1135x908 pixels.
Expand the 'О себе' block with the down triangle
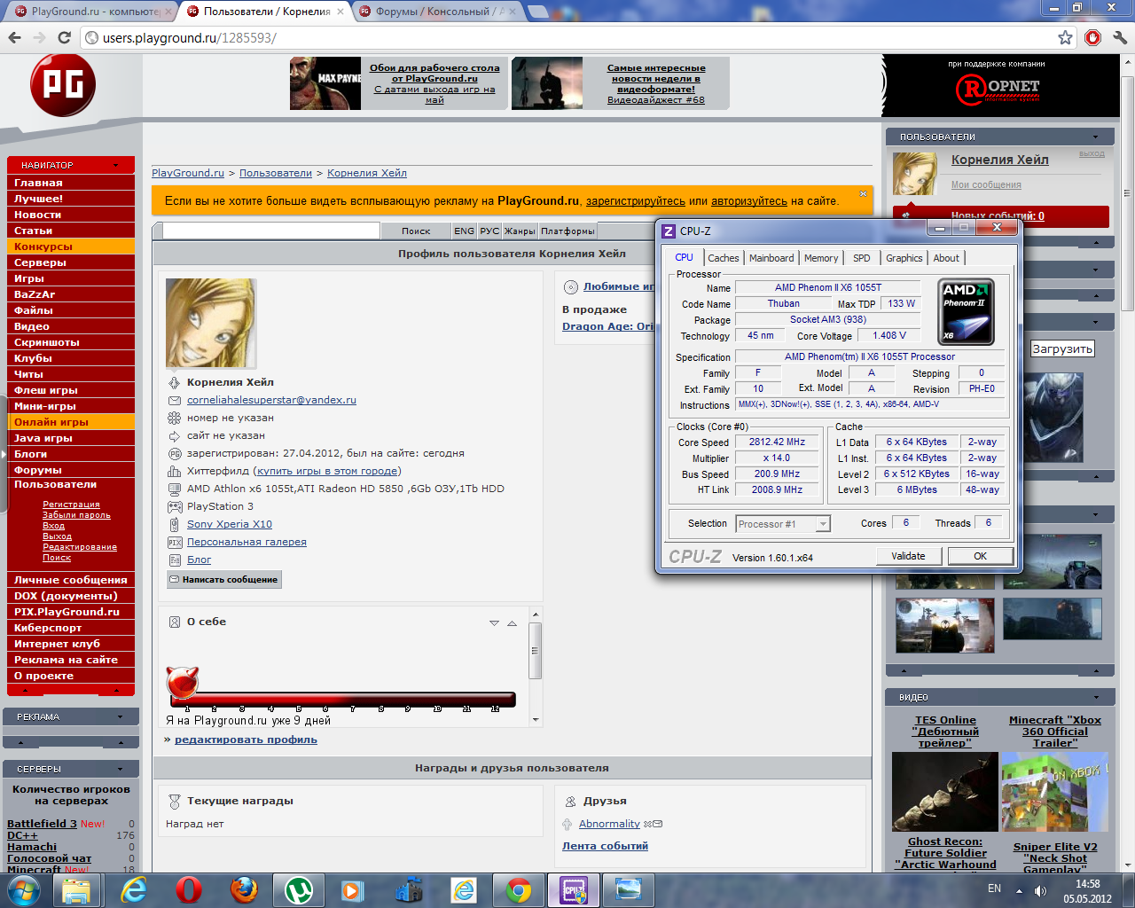[x=494, y=622]
